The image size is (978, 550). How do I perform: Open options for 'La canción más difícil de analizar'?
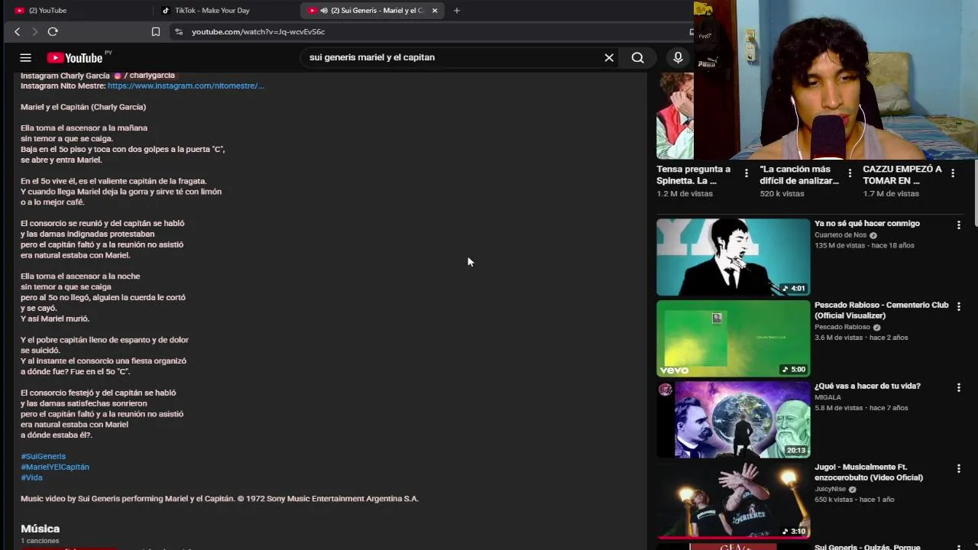point(850,173)
